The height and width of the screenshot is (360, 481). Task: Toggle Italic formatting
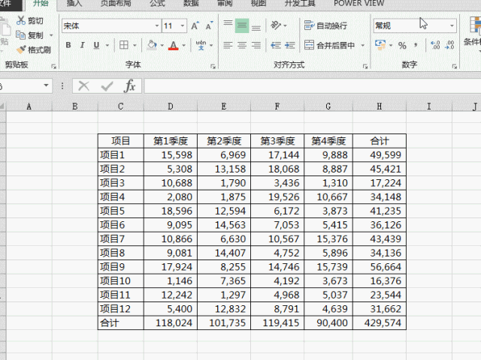82,45
